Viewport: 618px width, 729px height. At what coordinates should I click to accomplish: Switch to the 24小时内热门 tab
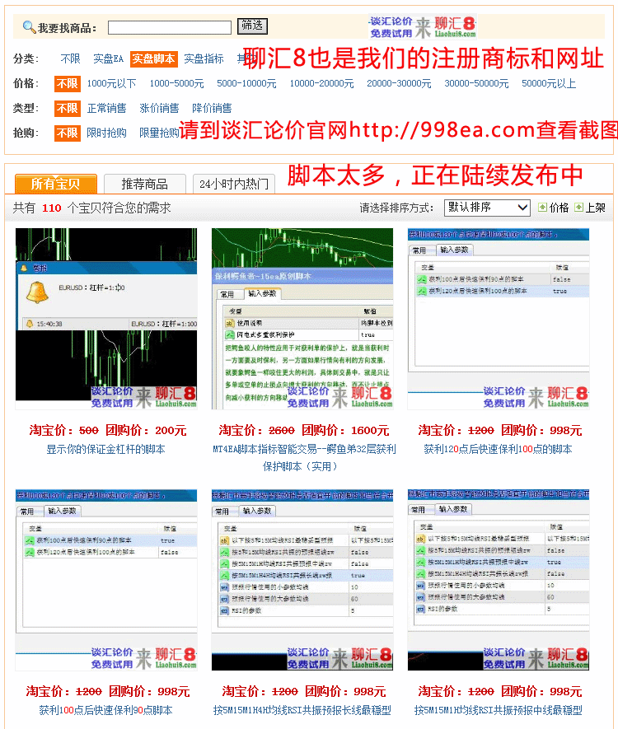tap(234, 185)
